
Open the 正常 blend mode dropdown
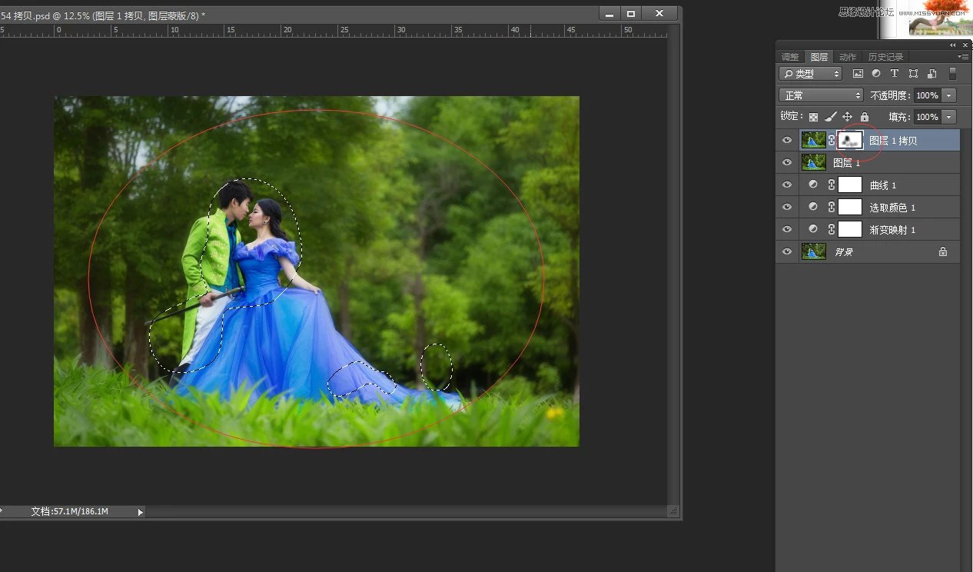point(821,95)
